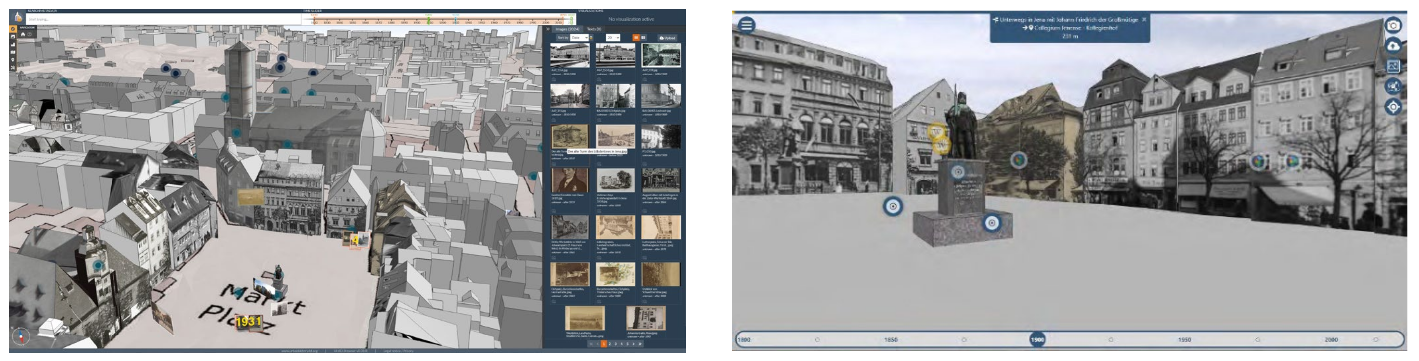This screenshot has height=361, width=1419.
Task: Click the locate-me crosshair icon
Action: click(x=1393, y=107)
